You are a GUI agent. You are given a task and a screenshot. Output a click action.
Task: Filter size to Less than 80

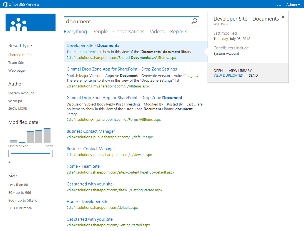pyautogui.click(x=18, y=185)
